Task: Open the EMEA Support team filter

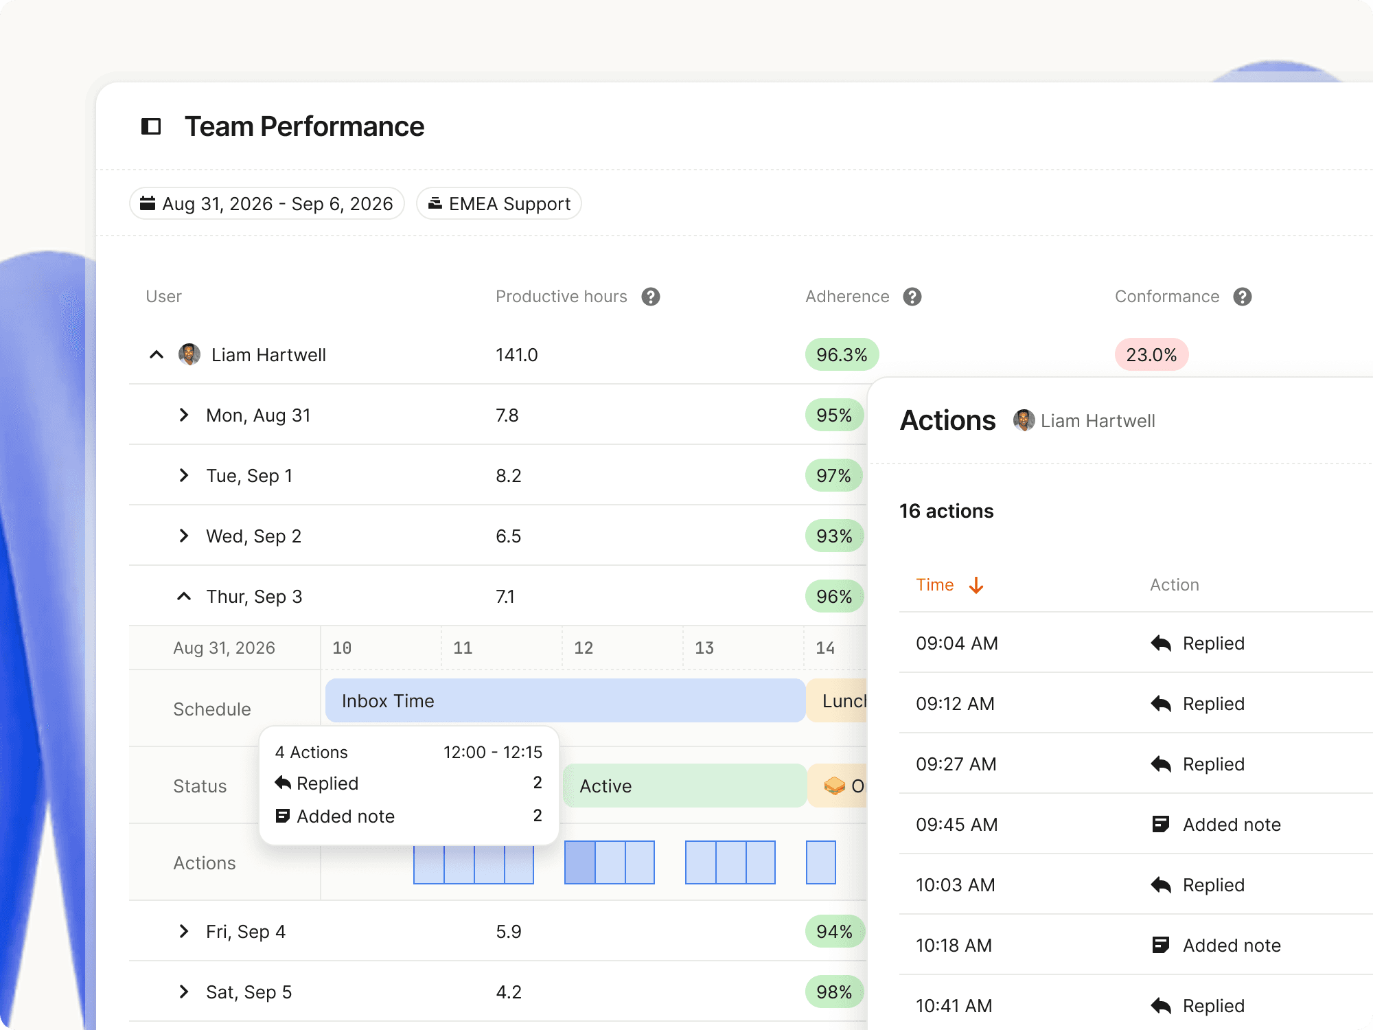Action: [499, 203]
